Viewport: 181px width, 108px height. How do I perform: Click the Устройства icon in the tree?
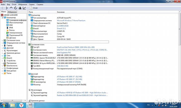(5, 60)
